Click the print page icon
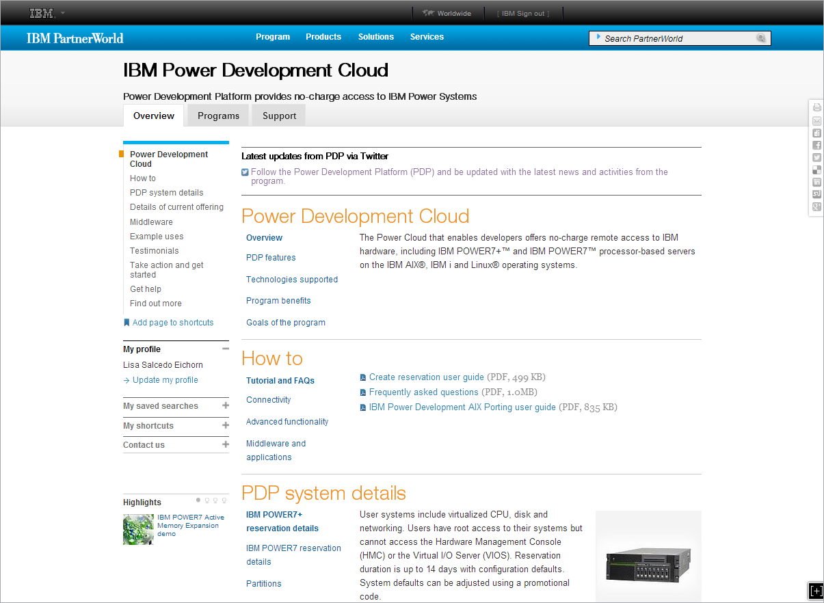This screenshot has width=824, height=603. coord(816,107)
